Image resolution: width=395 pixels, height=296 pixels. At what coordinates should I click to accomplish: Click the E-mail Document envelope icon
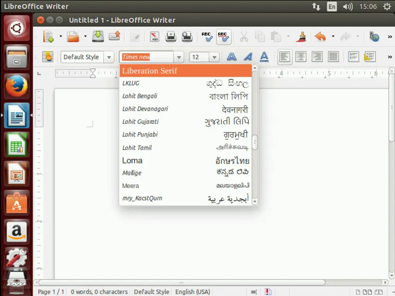coord(114,37)
